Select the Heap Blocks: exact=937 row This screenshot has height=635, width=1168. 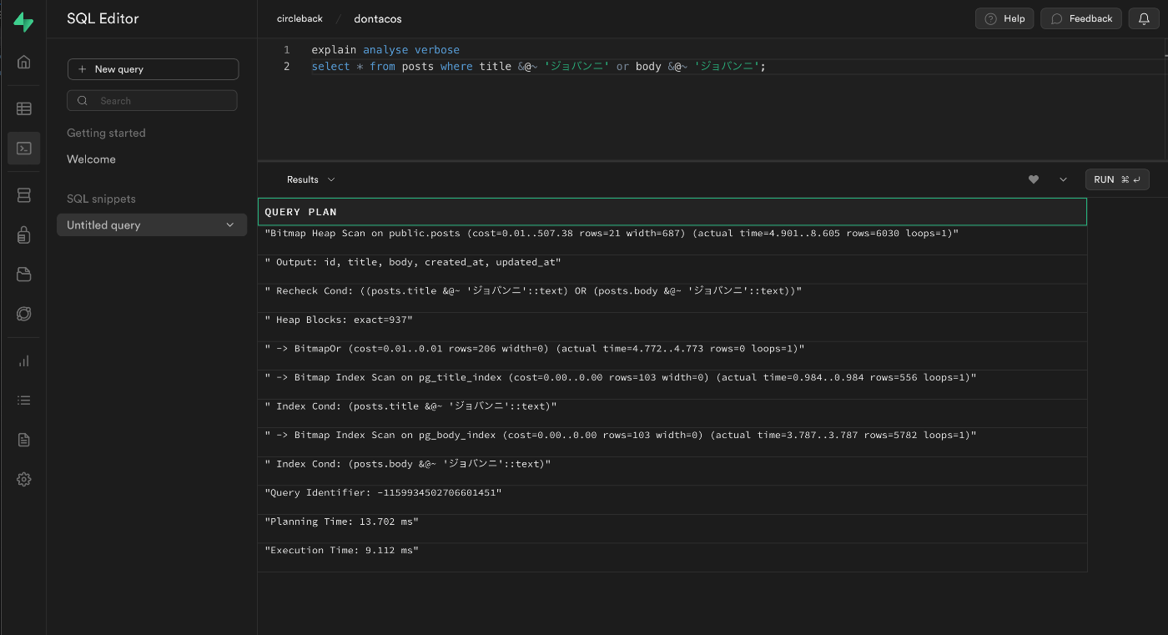tap(672, 327)
